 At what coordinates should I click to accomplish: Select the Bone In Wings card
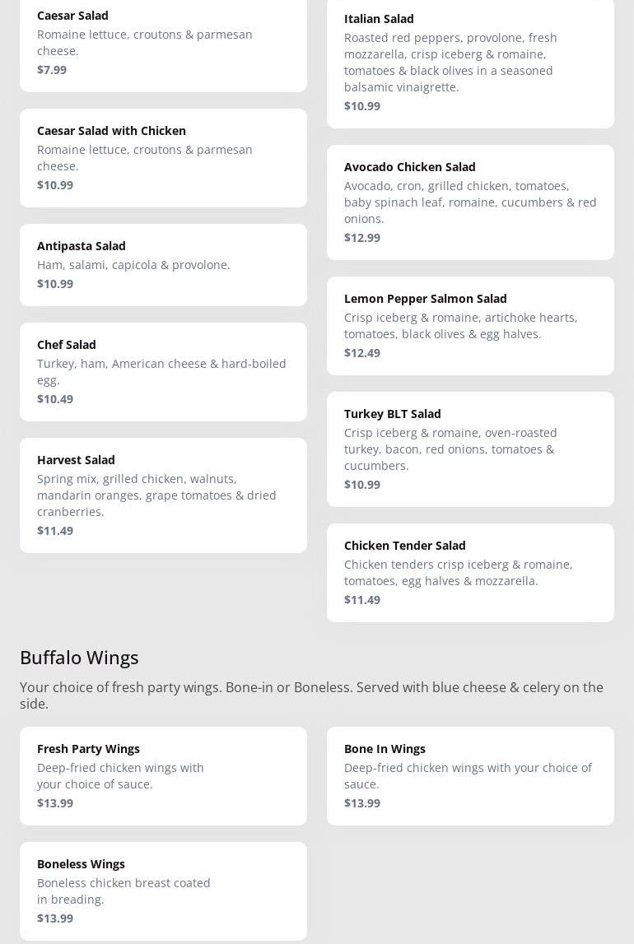point(470,775)
